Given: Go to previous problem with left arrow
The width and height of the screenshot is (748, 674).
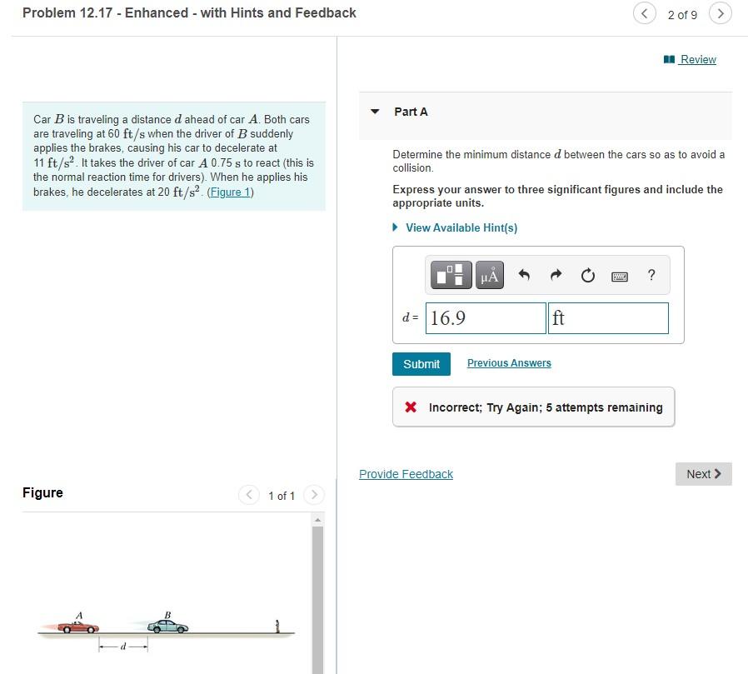Looking at the screenshot, I should click(644, 13).
